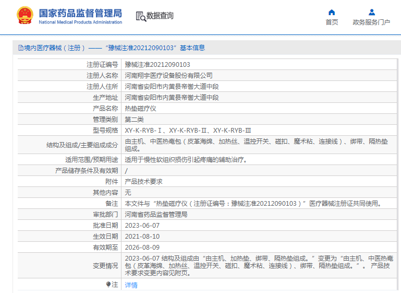Image resolution: width=401 pixels, height=293 pixels.
Task: Click the 型号规格 label
Action: click(x=105, y=131)
